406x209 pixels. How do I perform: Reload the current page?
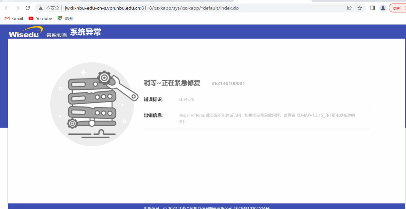[28, 8]
